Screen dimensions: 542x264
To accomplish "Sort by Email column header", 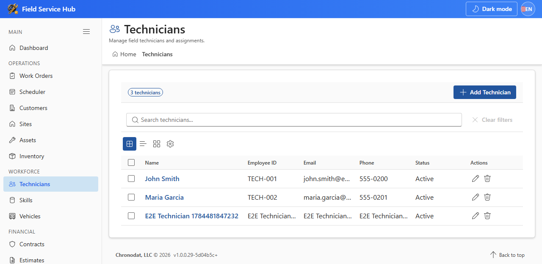I will [310, 162].
